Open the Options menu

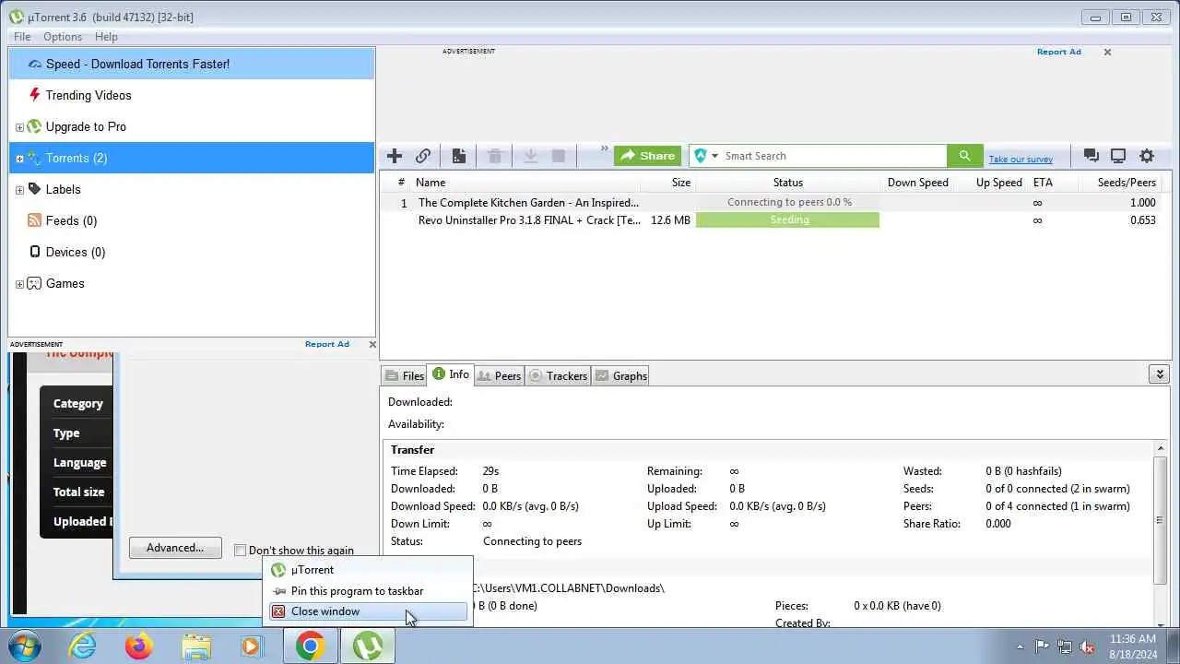point(63,37)
